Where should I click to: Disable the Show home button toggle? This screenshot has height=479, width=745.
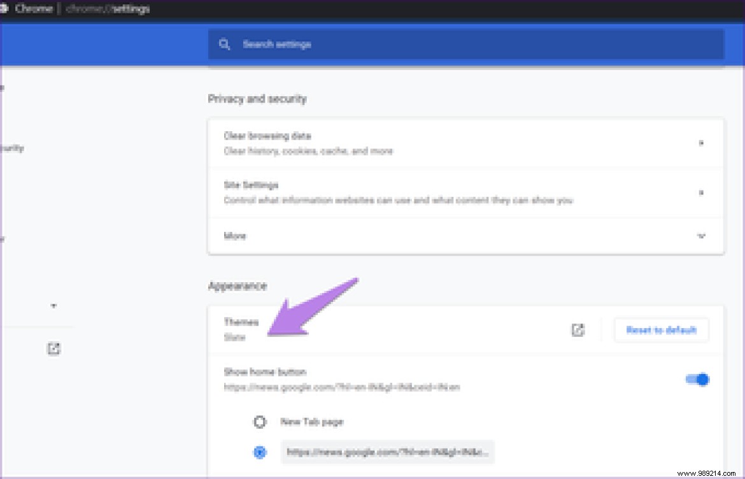click(697, 379)
